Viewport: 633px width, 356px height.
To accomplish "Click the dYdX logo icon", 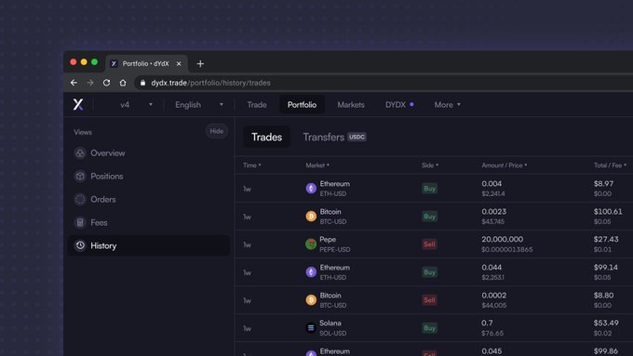I will (78, 105).
